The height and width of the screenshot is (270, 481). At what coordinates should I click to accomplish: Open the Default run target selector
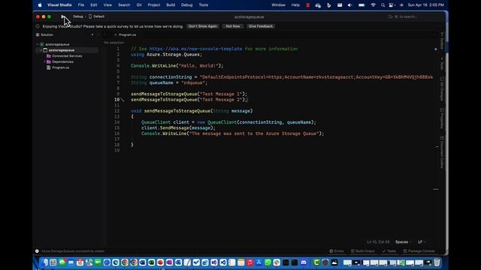click(97, 16)
